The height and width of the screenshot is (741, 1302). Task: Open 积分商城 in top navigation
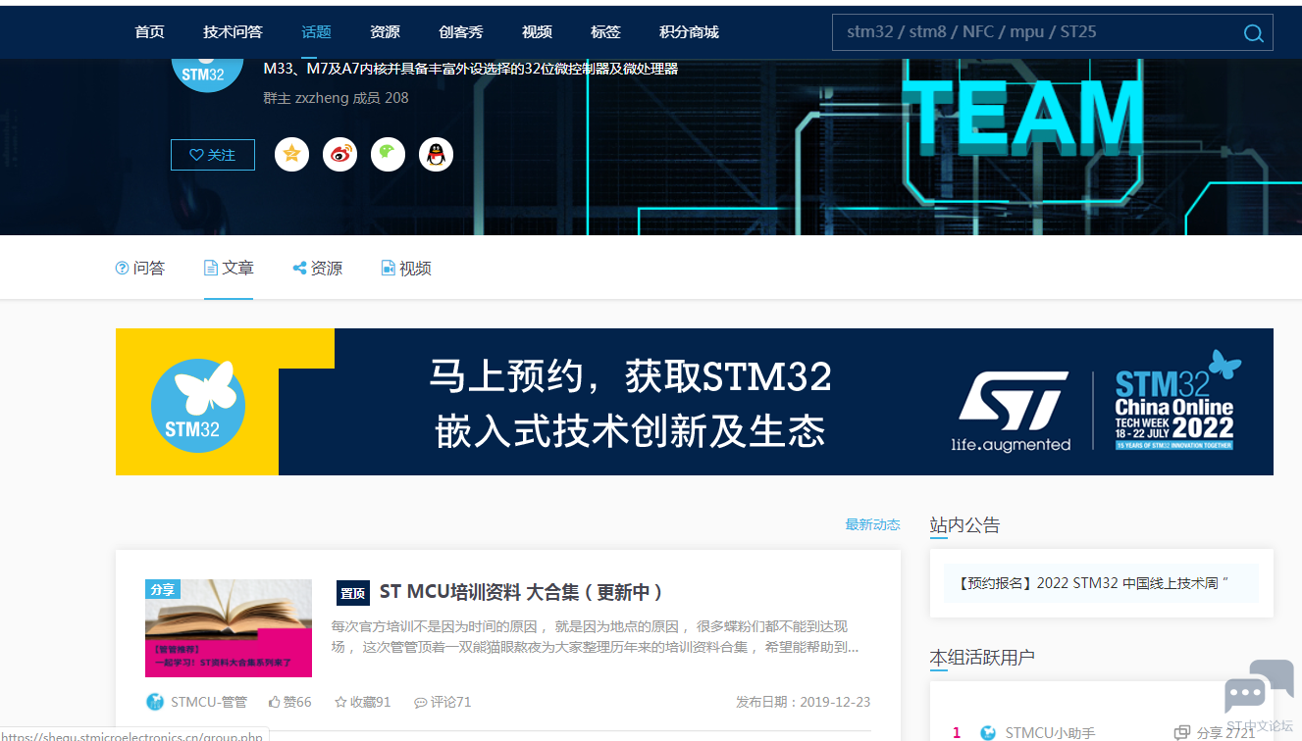point(689,32)
